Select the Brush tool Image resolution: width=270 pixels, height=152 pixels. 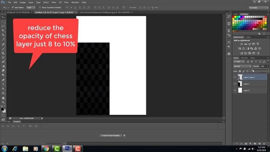tap(3, 49)
